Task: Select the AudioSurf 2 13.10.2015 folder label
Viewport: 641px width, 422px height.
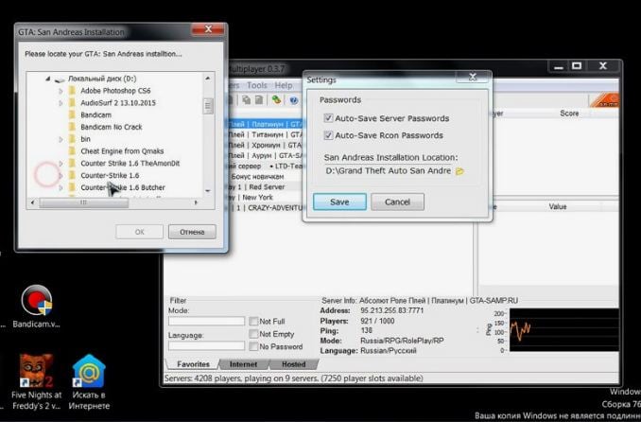Action: tap(118, 103)
